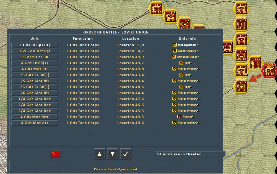This screenshot has height=174, width=277.
Task: Click the Motor Infantry icon for 1/4 Gds Mot Bde
Action: pos(174,99)
